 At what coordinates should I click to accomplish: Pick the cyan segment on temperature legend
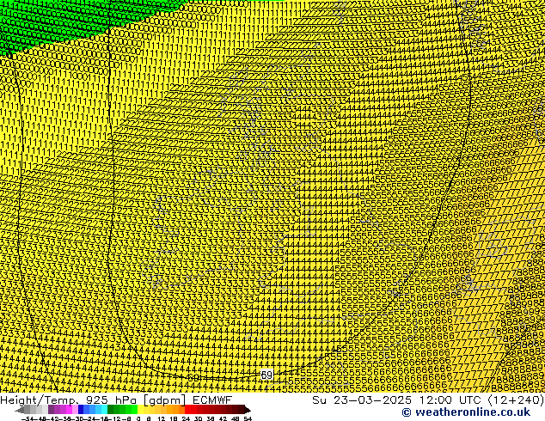click(x=101, y=410)
